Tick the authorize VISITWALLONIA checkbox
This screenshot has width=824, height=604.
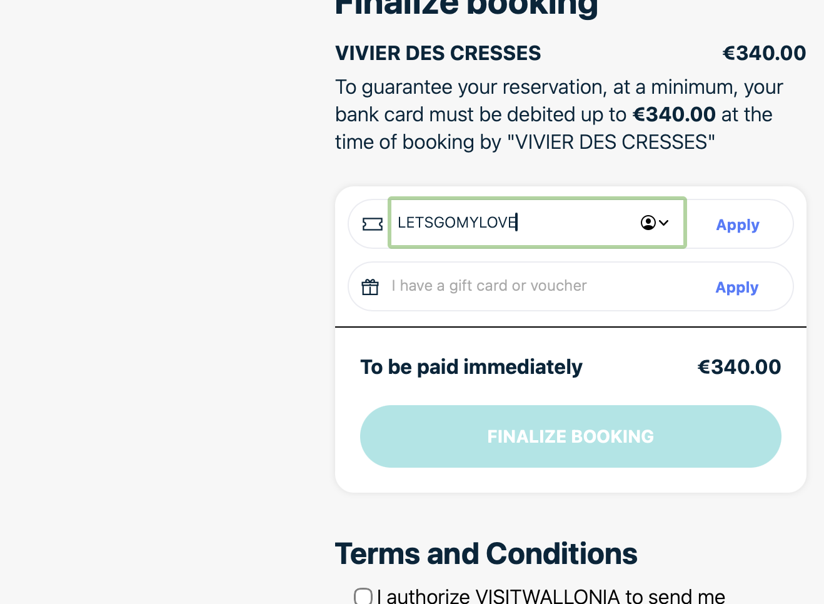click(363, 596)
